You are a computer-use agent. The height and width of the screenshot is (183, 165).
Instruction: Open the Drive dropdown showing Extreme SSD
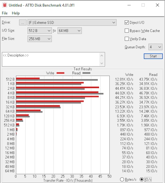72,23
